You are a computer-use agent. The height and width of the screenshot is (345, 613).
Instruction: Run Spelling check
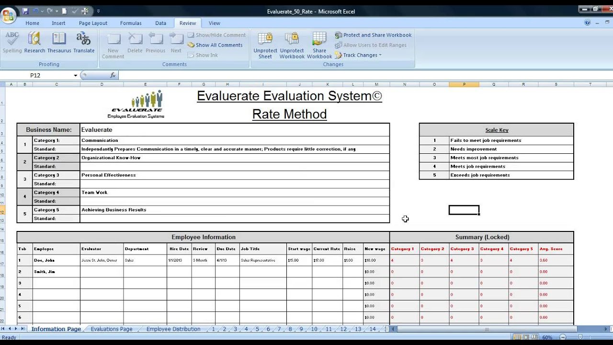coord(12,43)
